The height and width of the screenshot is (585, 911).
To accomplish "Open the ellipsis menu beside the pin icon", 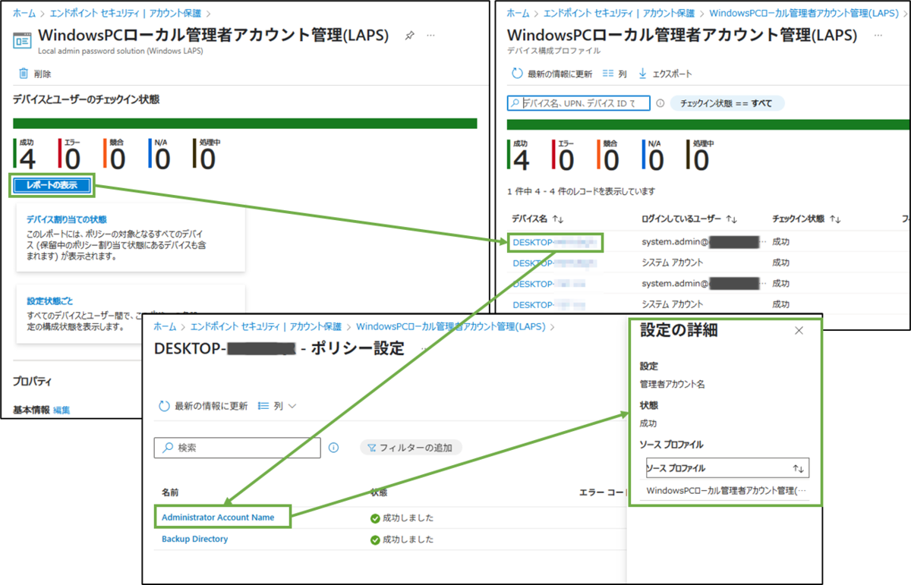I will (431, 35).
